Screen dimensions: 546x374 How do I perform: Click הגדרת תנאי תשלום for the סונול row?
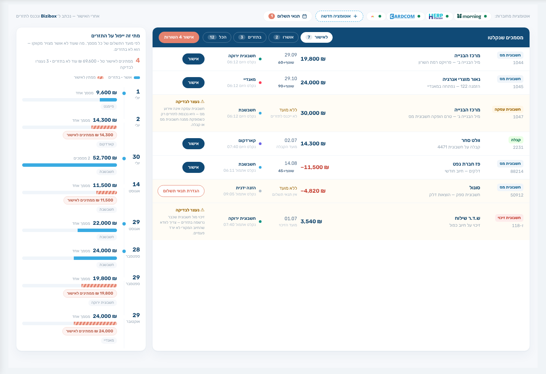click(181, 191)
